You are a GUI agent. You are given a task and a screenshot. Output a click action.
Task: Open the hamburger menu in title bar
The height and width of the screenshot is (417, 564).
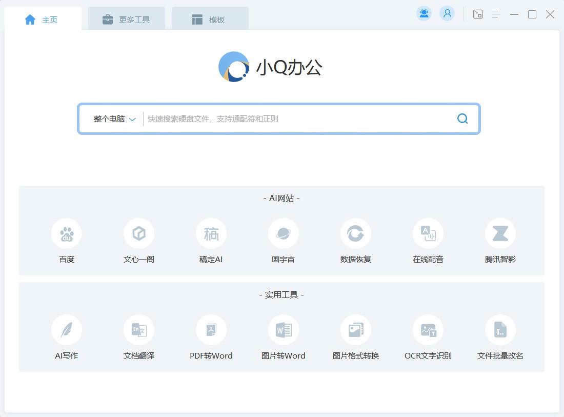(x=496, y=14)
